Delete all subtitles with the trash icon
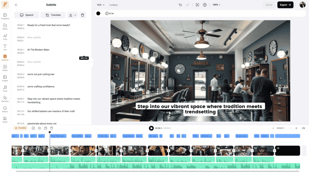This screenshot has height=172, width=309. pos(83,15)
